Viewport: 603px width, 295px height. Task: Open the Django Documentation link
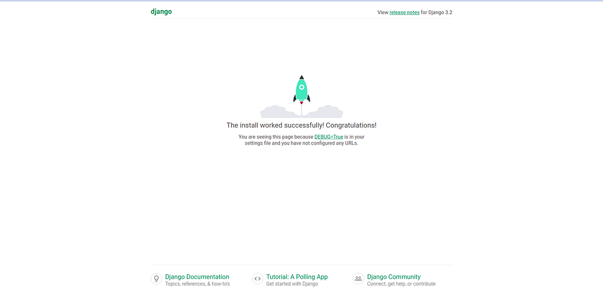197,277
